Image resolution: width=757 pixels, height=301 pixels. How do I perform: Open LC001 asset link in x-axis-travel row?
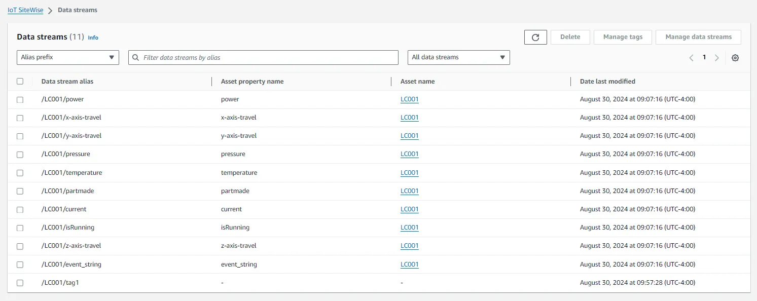pos(410,118)
